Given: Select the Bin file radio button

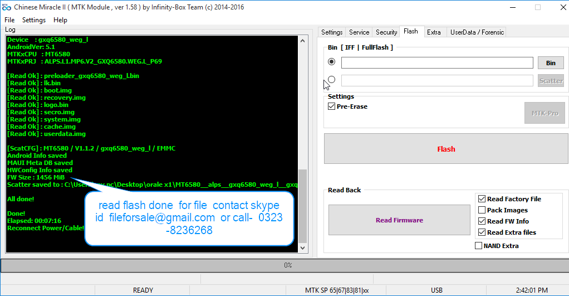Looking at the screenshot, I should (x=331, y=62).
